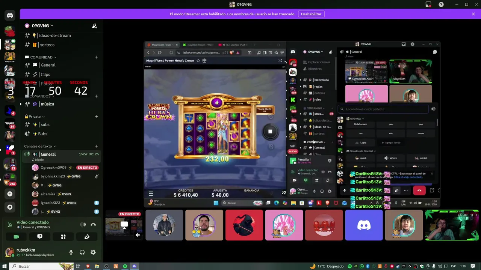Toggle microphone mute in user panel
This screenshot has height=270, width=481.
coord(71,252)
